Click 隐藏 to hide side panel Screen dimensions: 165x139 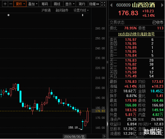pos(94,4)
